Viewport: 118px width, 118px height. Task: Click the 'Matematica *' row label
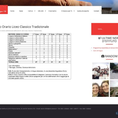tap(13, 49)
